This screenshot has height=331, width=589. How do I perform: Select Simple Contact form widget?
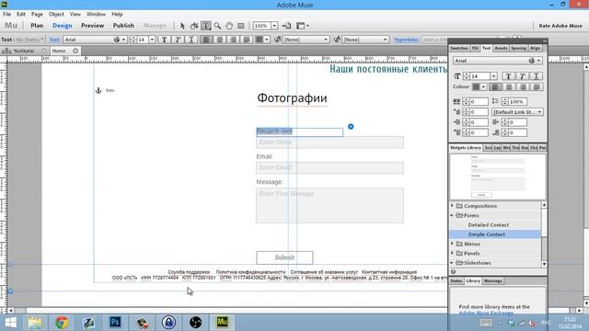[495, 234]
